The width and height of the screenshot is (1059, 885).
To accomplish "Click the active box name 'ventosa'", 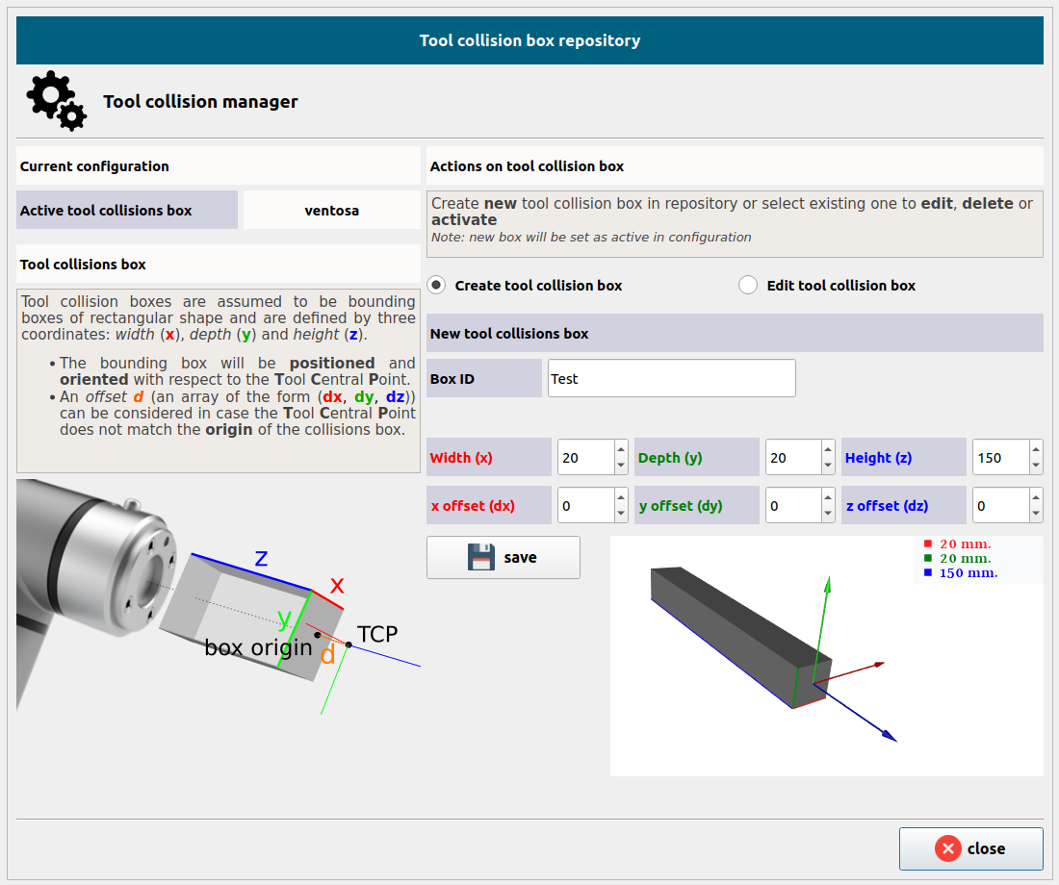I will (x=331, y=210).
